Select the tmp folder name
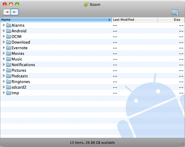The image size is (185, 147). pos(15,93)
